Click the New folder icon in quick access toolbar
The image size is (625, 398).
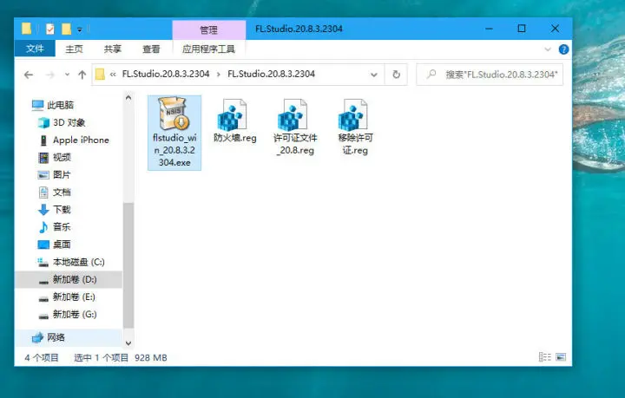(66, 29)
